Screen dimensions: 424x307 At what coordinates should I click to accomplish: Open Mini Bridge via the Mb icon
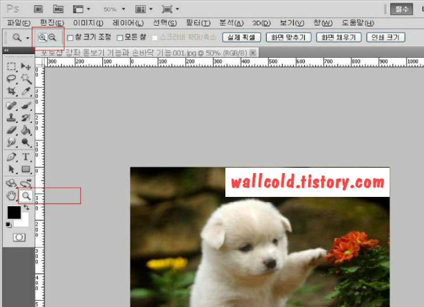pyautogui.click(x=58, y=9)
